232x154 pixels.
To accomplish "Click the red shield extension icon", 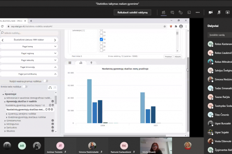I will tap(171, 27).
